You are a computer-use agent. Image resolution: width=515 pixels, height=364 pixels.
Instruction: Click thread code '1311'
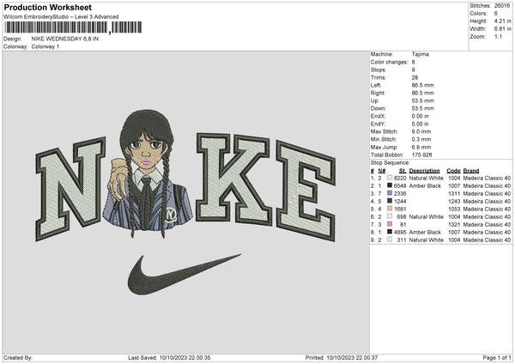[x=454, y=193]
